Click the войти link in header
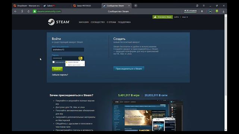The height and width of the screenshot is (134, 239). tap(177, 17)
